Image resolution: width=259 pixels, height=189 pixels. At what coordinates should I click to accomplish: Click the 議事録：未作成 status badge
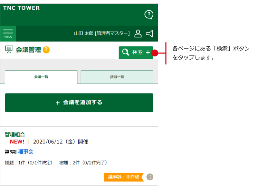(x=123, y=177)
